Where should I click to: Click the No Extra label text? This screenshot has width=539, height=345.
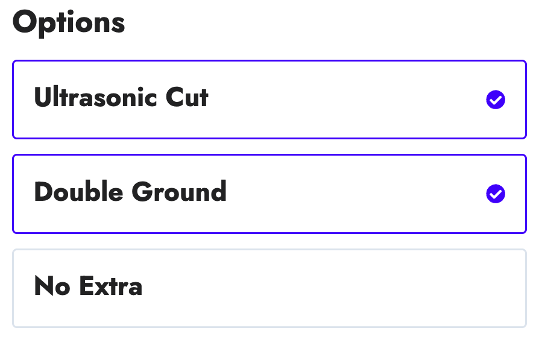88,286
